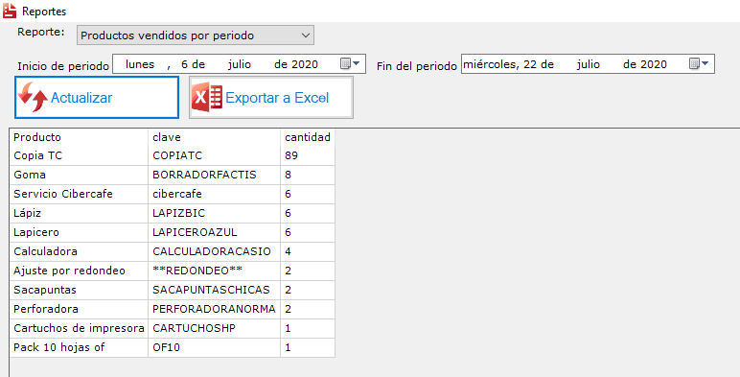Image resolution: width=740 pixels, height=377 pixels.
Task: Click the day field in the start date
Action: (x=185, y=64)
